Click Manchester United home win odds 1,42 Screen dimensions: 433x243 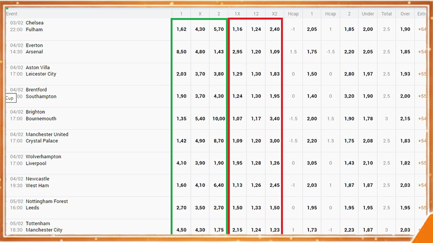click(x=182, y=140)
